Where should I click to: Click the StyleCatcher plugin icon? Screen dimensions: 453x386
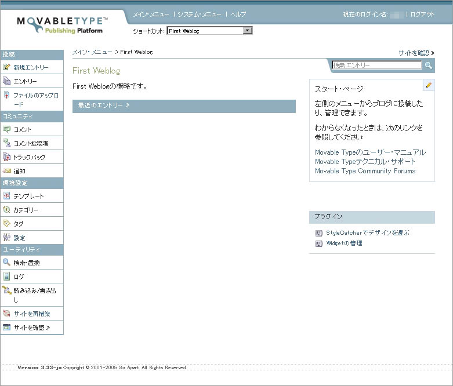pos(318,233)
